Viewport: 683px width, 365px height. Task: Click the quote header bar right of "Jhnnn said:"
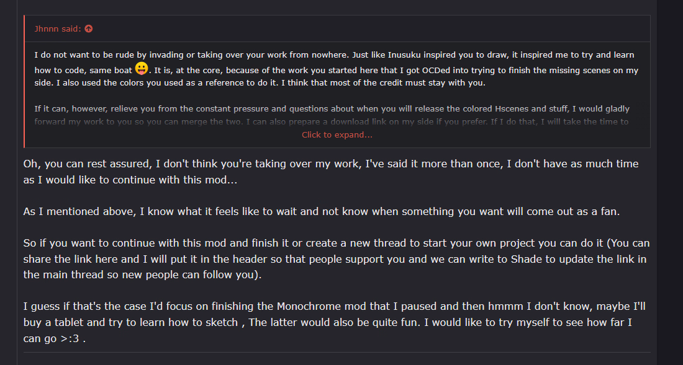click(x=373, y=29)
